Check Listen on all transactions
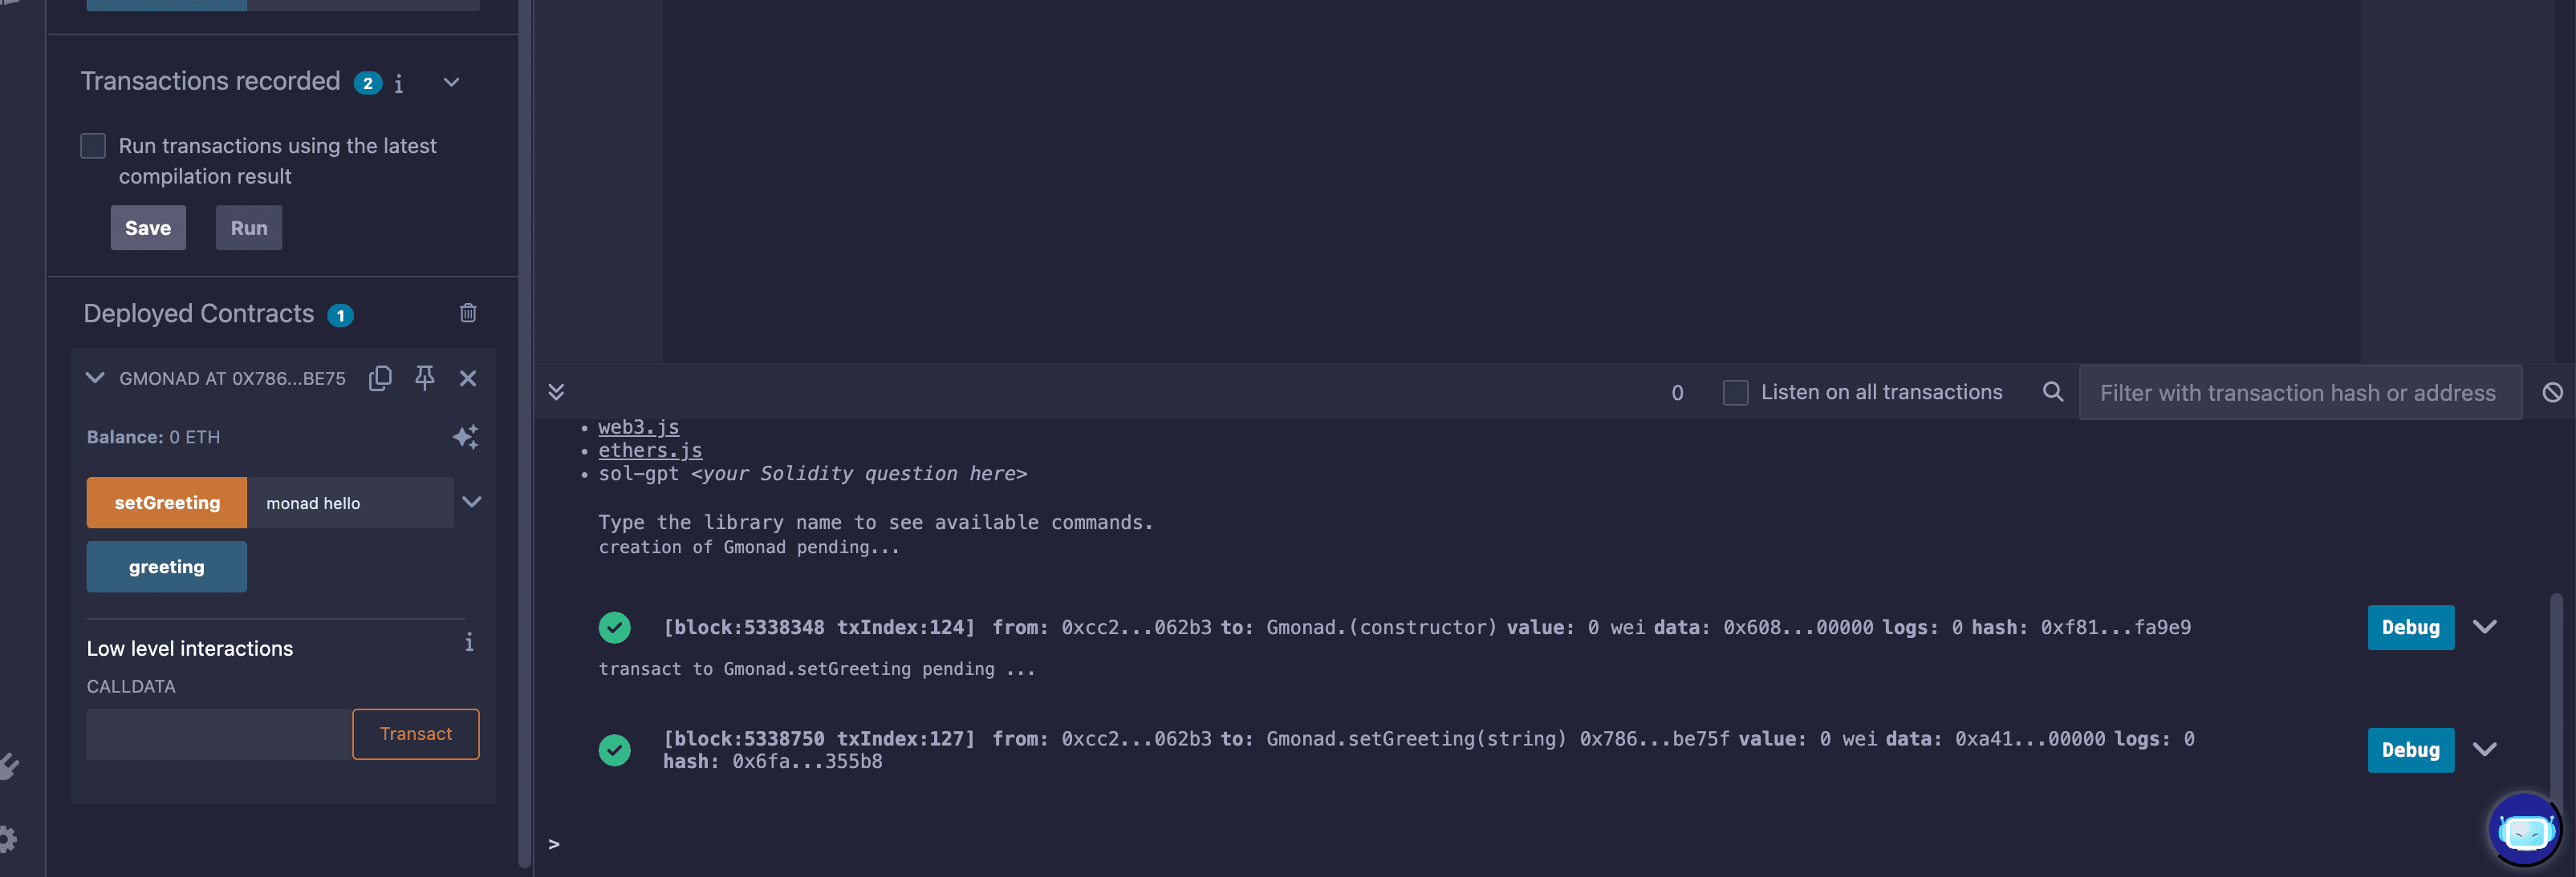2576x877 pixels. (x=1735, y=393)
